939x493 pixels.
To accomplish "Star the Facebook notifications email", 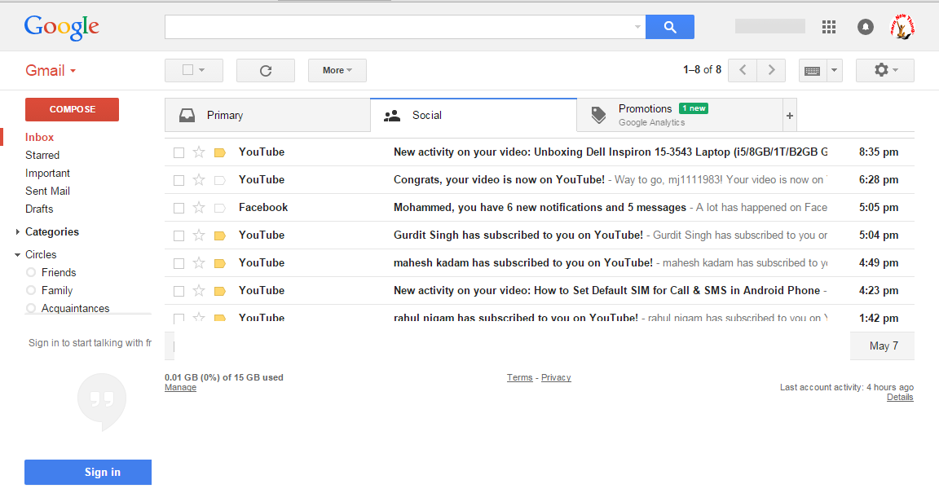I will coord(199,207).
